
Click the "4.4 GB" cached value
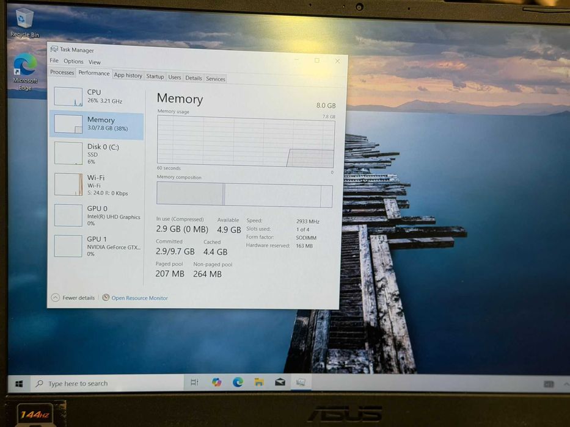pyautogui.click(x=215, y=251)
